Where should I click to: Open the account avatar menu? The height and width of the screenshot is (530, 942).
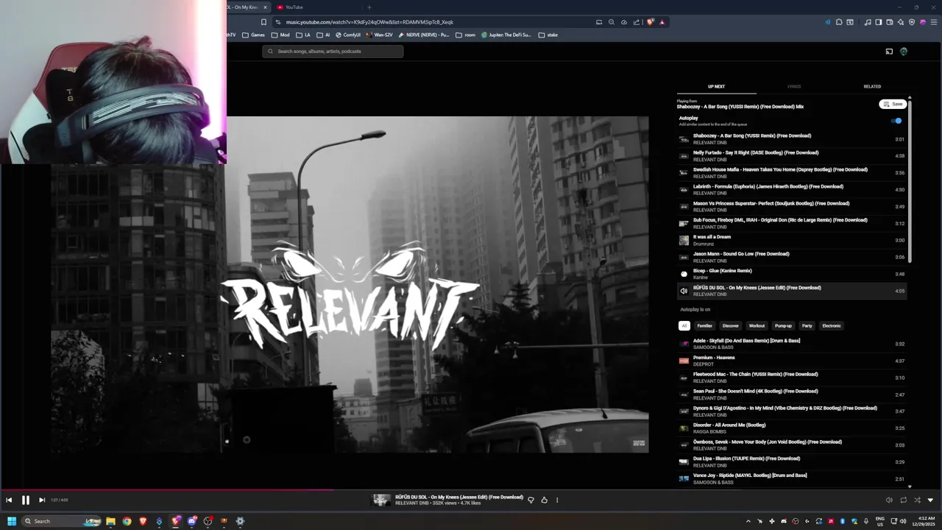[904, 52]
